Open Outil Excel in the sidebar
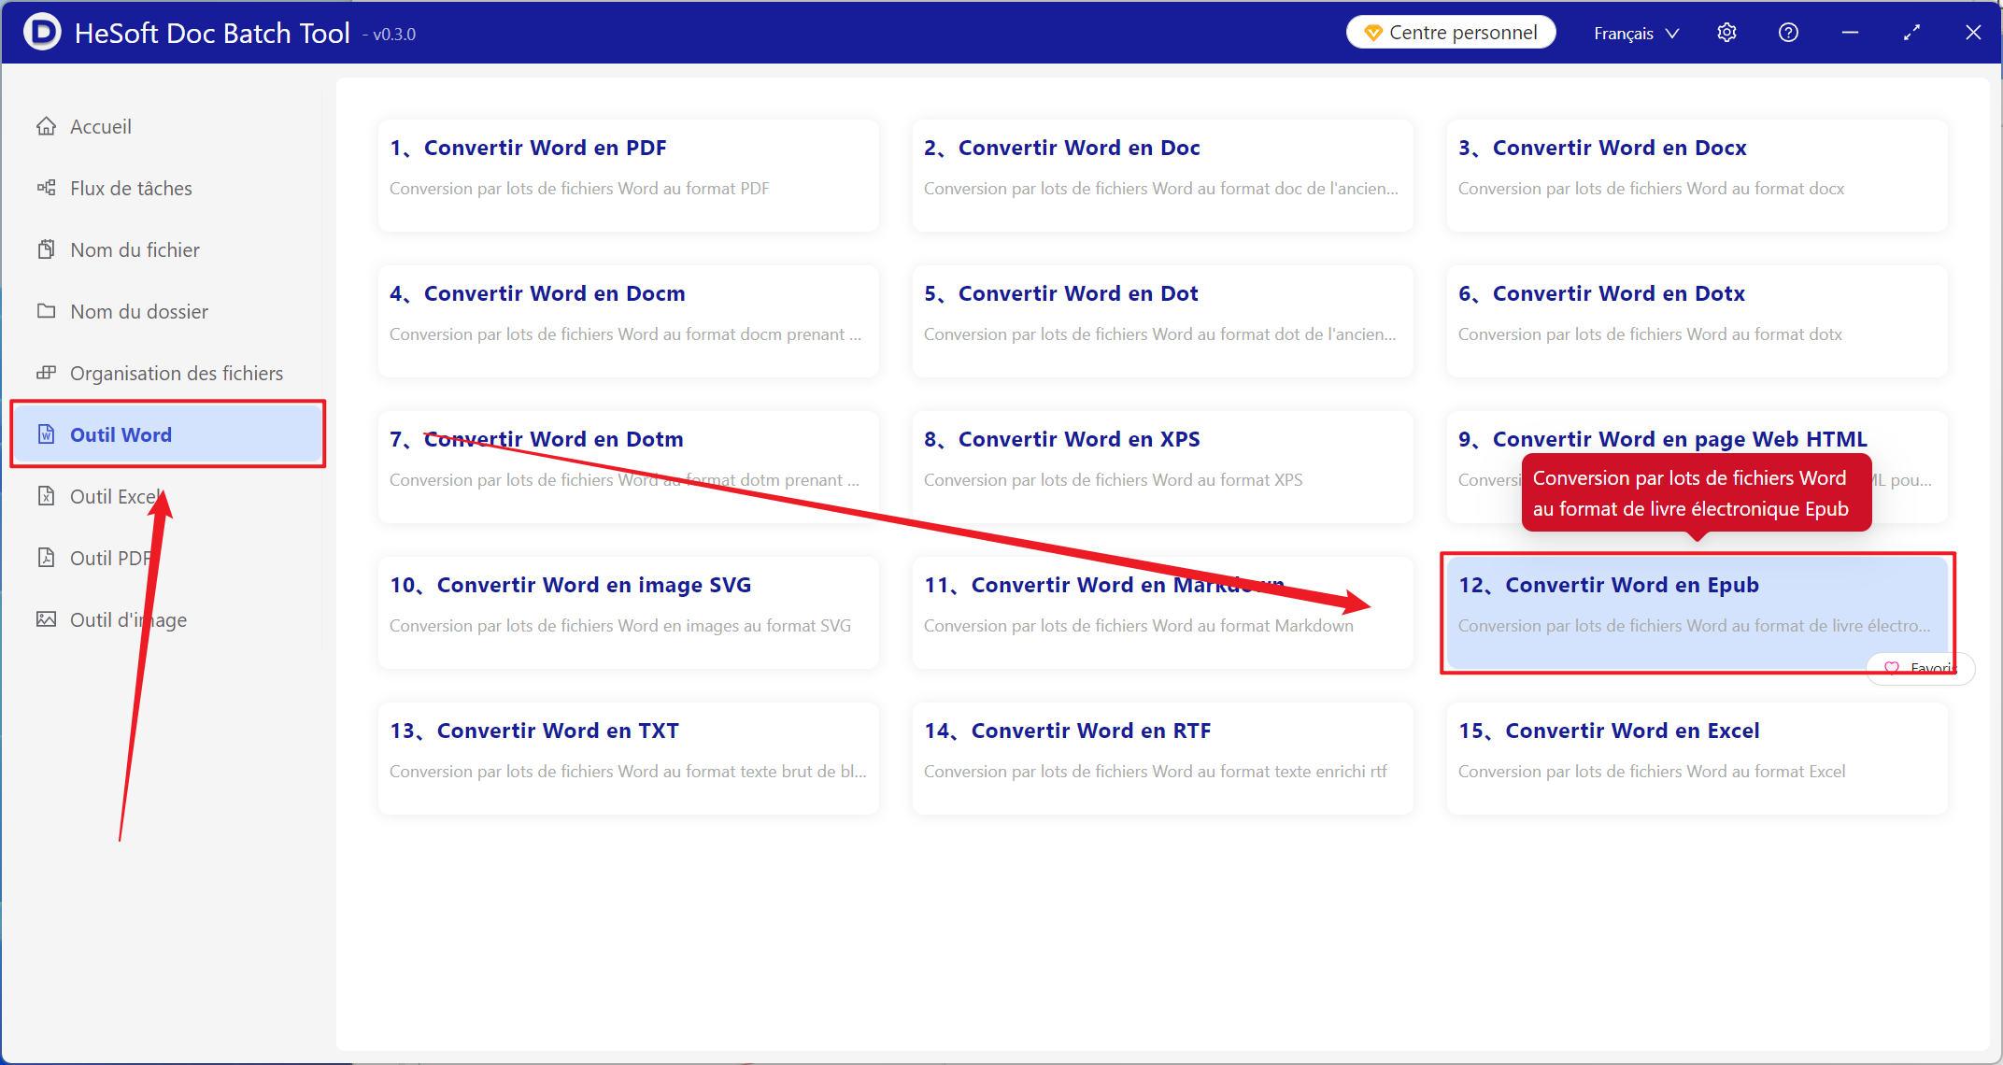 tap(168, 496)
